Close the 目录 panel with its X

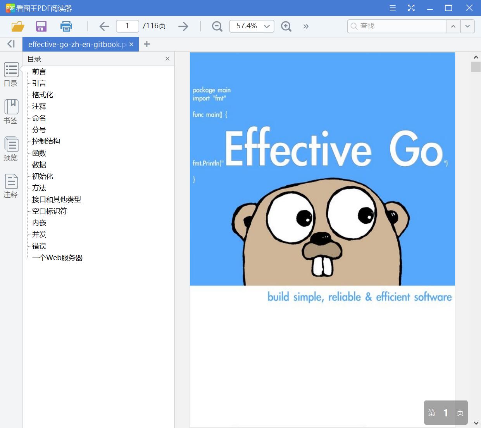tap(167, 59)
